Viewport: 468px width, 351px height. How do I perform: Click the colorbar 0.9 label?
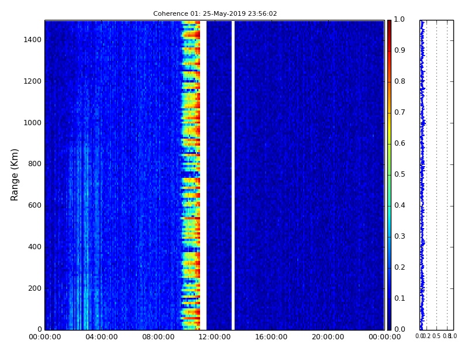[400, 50]
